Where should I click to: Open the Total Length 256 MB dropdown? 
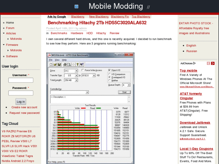click(76, 80)
